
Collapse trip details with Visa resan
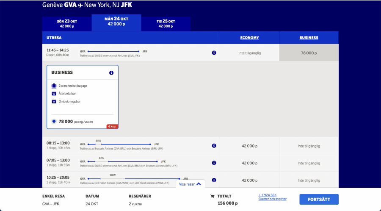[190, 184]
